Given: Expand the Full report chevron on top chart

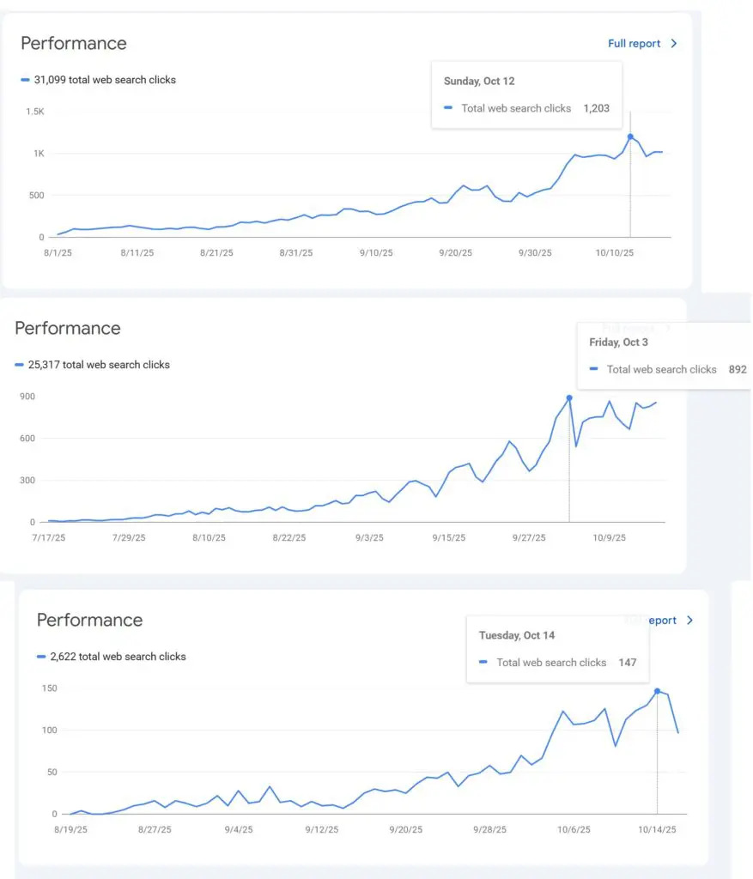Looking at the screenshot, I should (674, 43).
